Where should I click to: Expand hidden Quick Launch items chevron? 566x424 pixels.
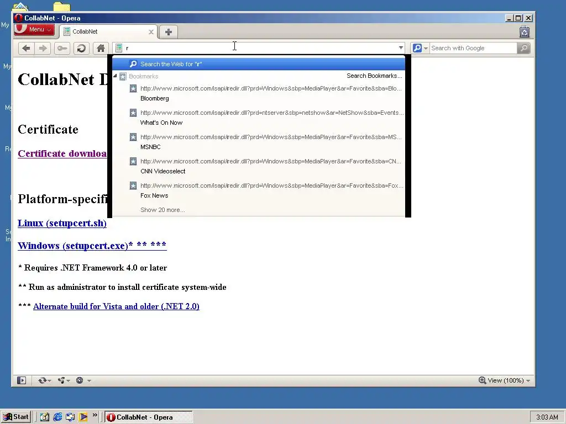pyautogui.click(x=95, y=415)
